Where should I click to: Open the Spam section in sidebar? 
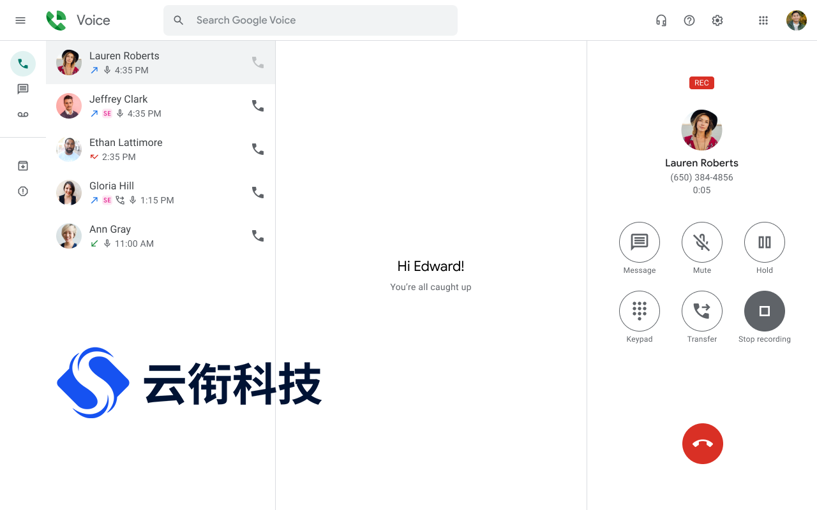coord(23,191)
